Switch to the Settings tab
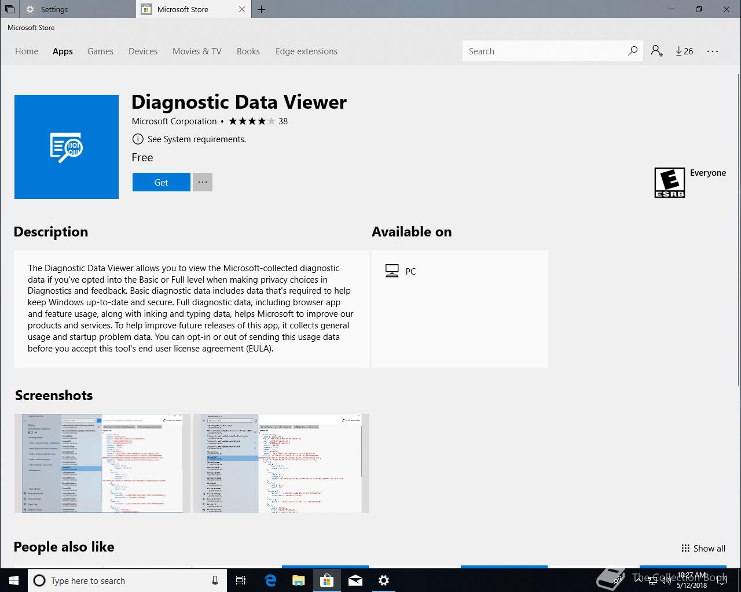Image resolution: width=741 pixels, height=592 pixels. [x=78, y=9]
